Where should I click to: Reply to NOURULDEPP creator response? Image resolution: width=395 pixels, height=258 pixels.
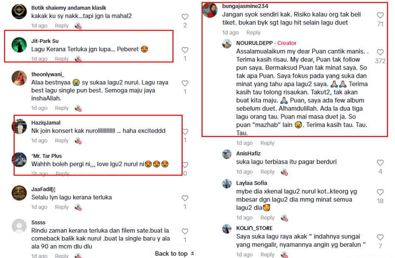267,143
